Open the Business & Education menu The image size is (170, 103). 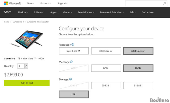pyautogui.click(x=112, y=12)
